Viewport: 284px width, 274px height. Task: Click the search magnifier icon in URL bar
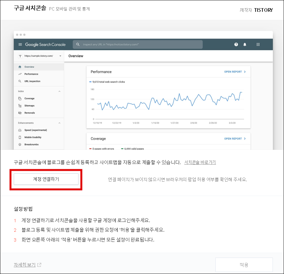click(78, 45)
